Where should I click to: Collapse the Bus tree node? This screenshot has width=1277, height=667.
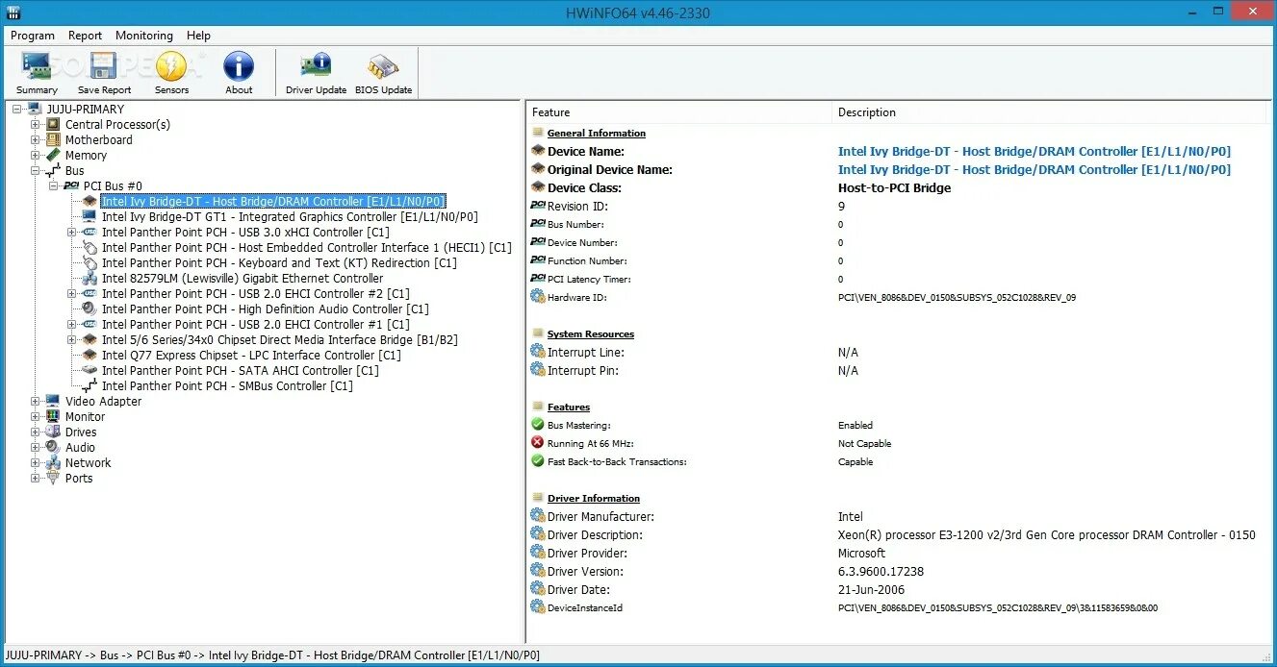pyautogui.click(x=36, y=170)
